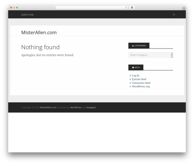Expand the Select Category dropdown
Screen dimensions: 194x164
click(151, 55)
